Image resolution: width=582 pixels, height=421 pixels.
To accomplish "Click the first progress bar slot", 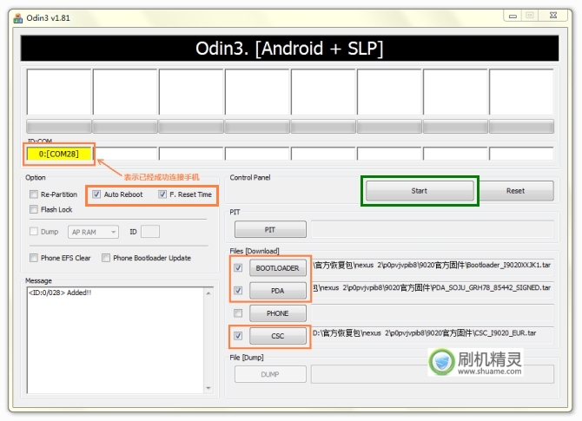I will 59,127.
